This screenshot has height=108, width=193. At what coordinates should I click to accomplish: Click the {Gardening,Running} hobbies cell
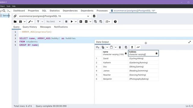(144, 63)
